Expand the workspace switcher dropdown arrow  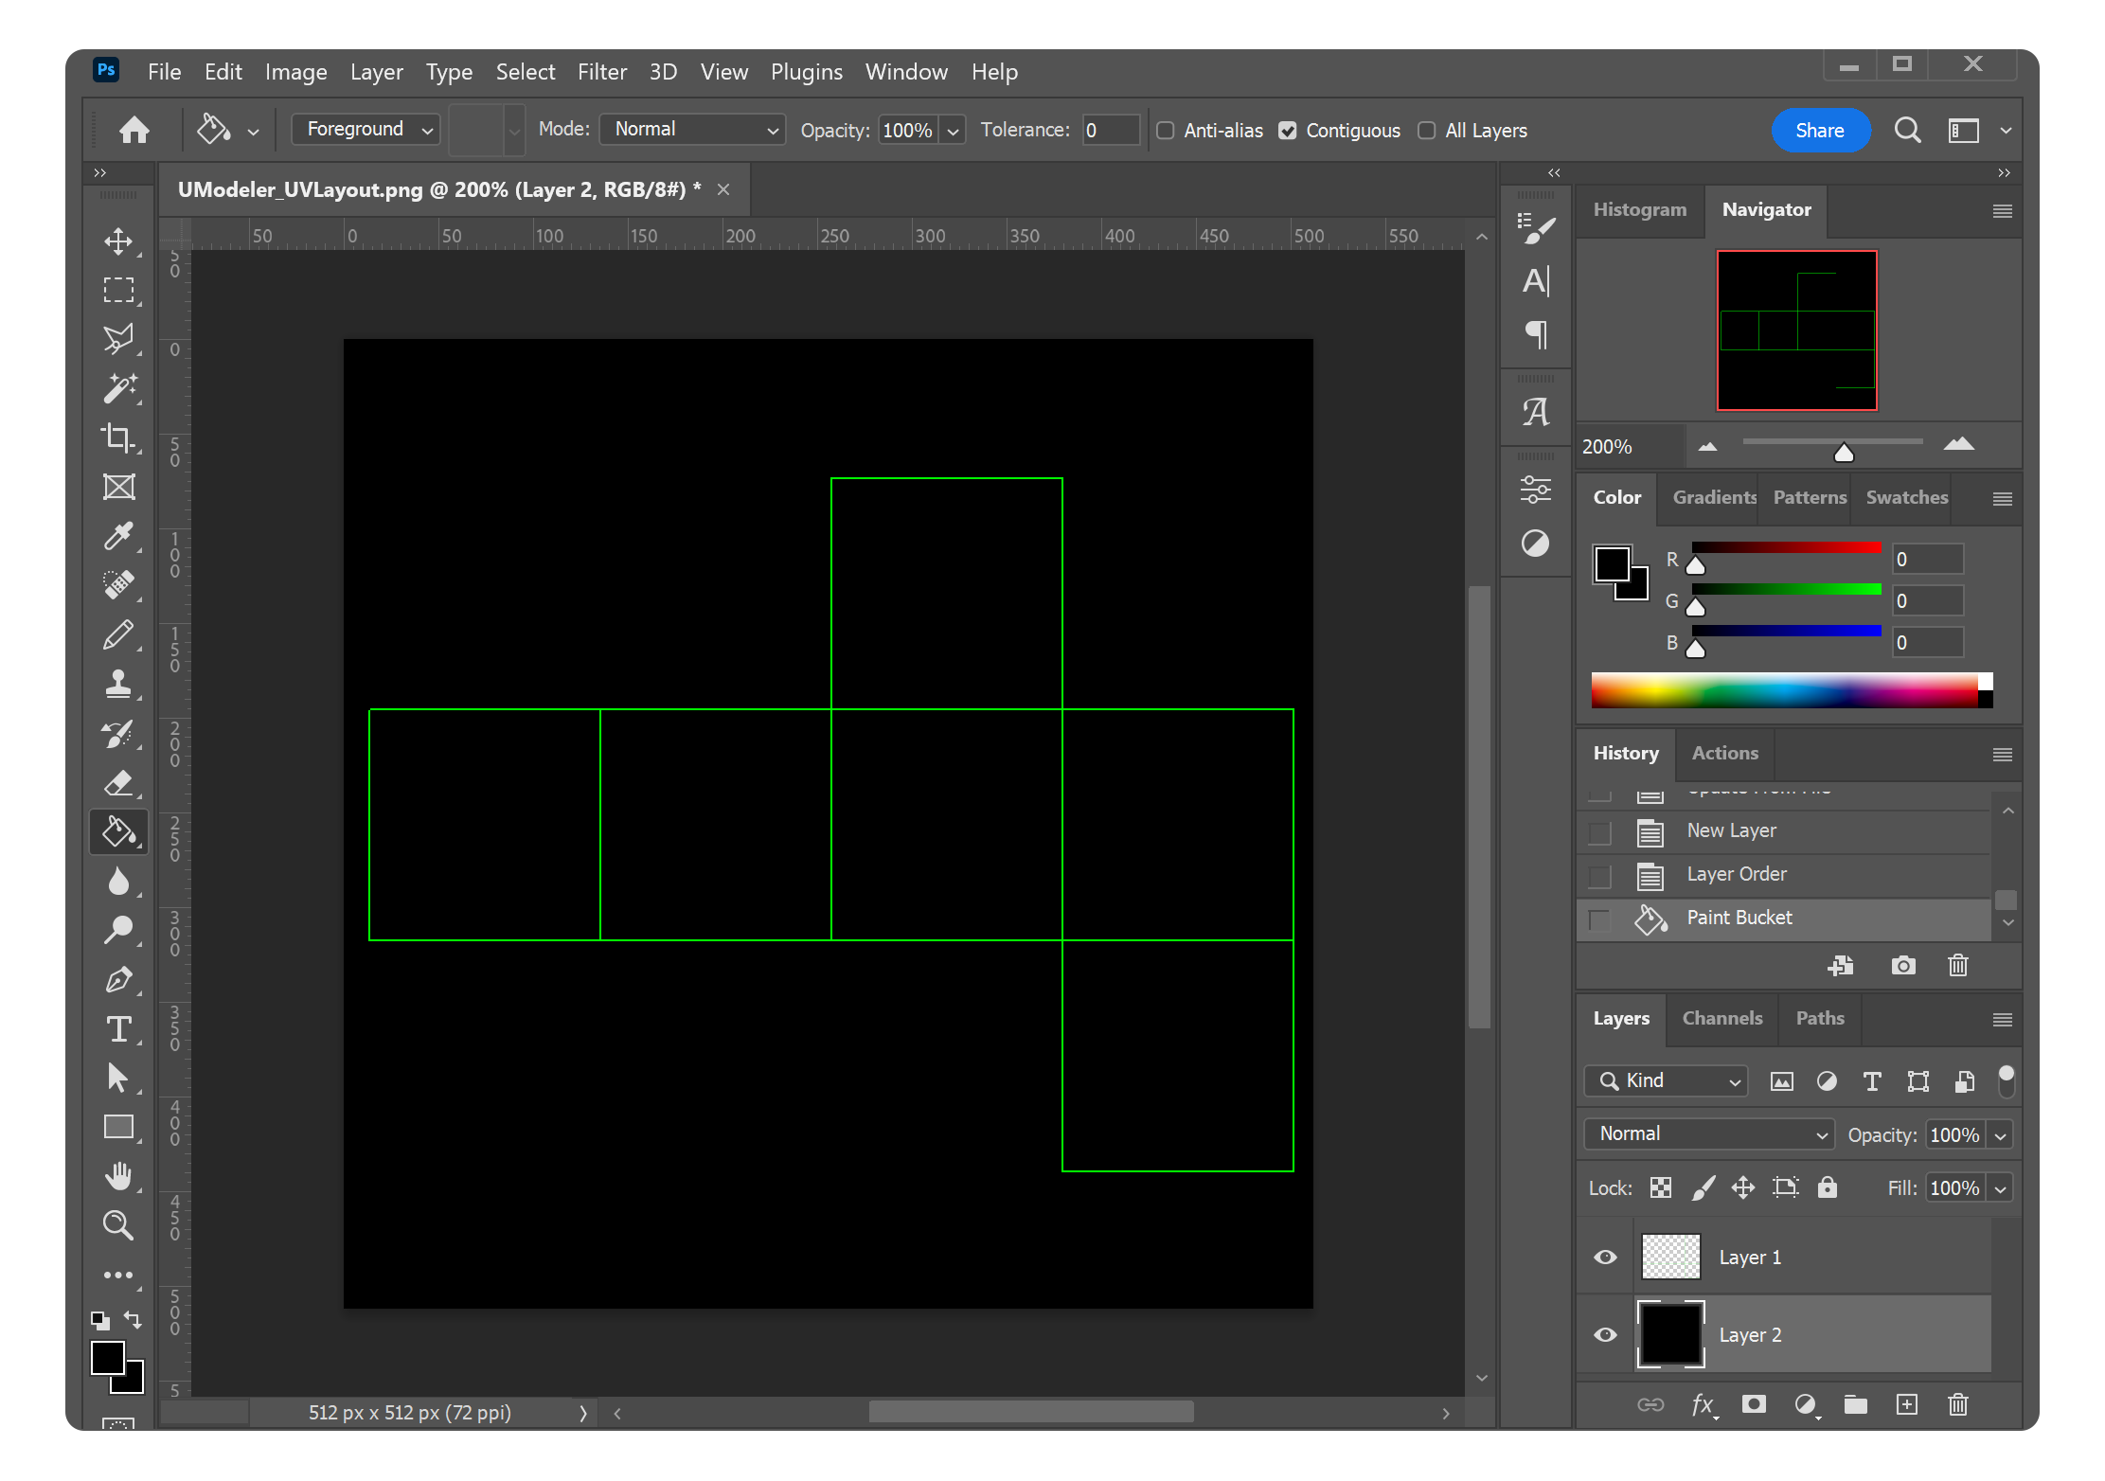(x=2007, y=131)
